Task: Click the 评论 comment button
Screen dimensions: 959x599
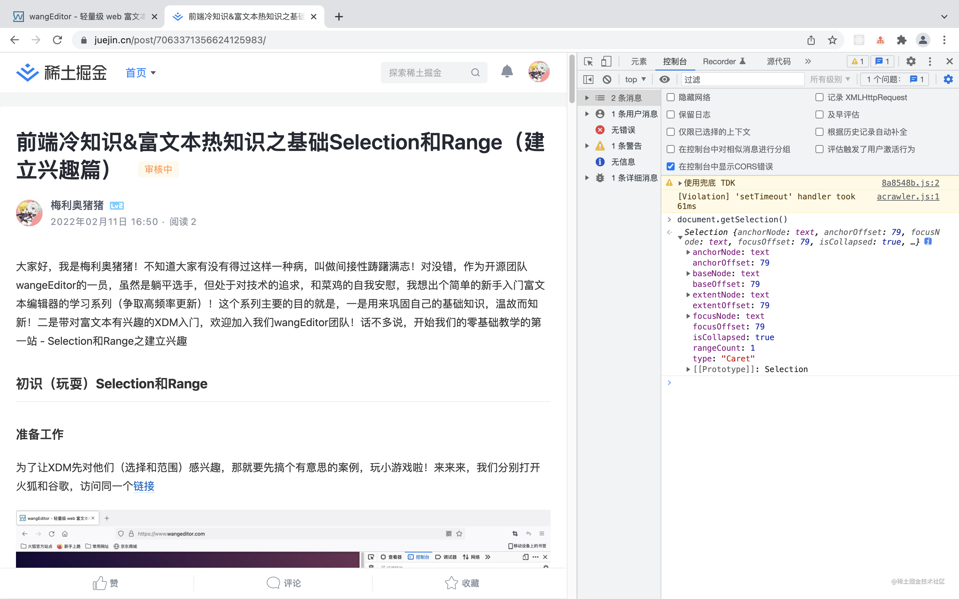Action: coord(284,583)
